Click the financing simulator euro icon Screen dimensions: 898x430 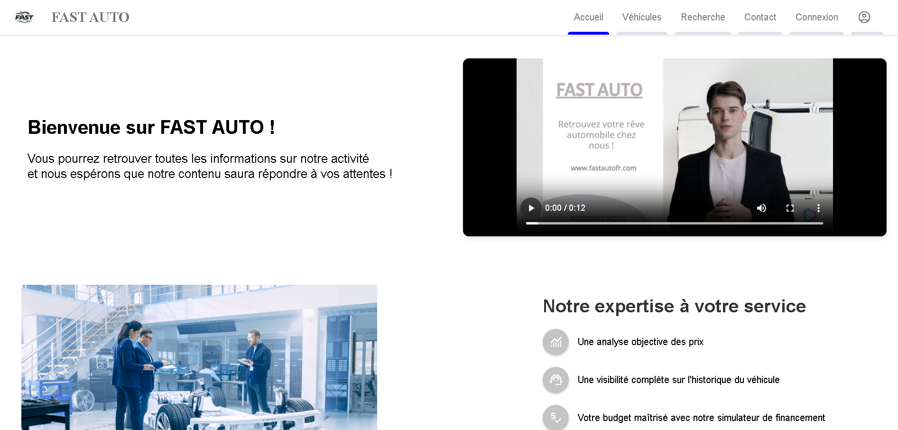click(555, 418)
